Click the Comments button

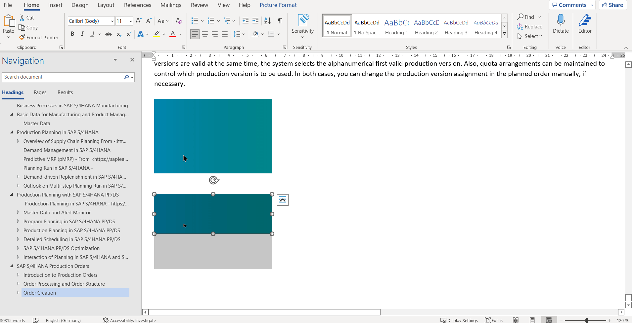click(x=572, y=5)
